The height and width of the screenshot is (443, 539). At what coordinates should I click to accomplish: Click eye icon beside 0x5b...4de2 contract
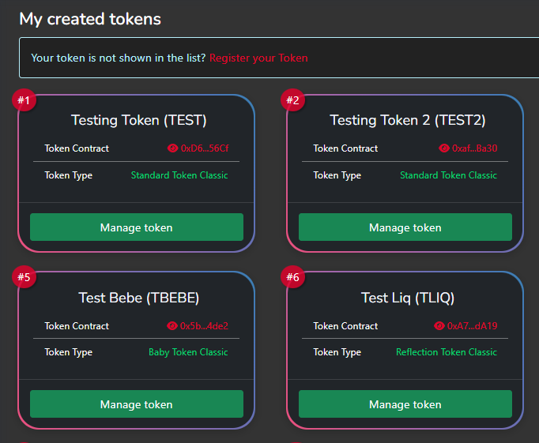click(172, 326)
